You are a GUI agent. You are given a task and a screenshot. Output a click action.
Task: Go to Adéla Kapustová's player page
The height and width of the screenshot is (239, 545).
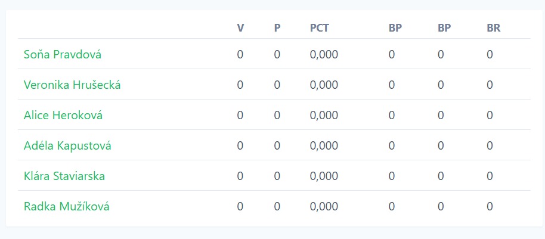tap(67, 145)
